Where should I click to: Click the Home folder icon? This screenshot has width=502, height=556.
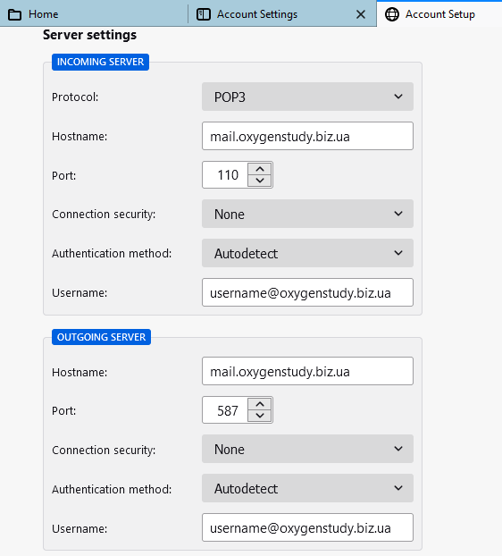pyautogui.click(x=14, y=14)
